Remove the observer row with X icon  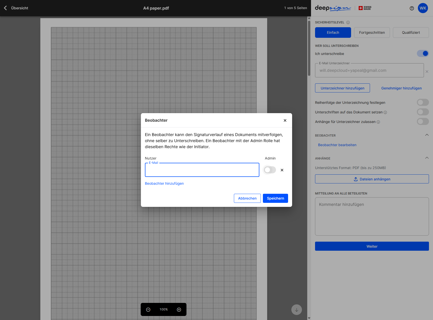[x=282, y=170]
